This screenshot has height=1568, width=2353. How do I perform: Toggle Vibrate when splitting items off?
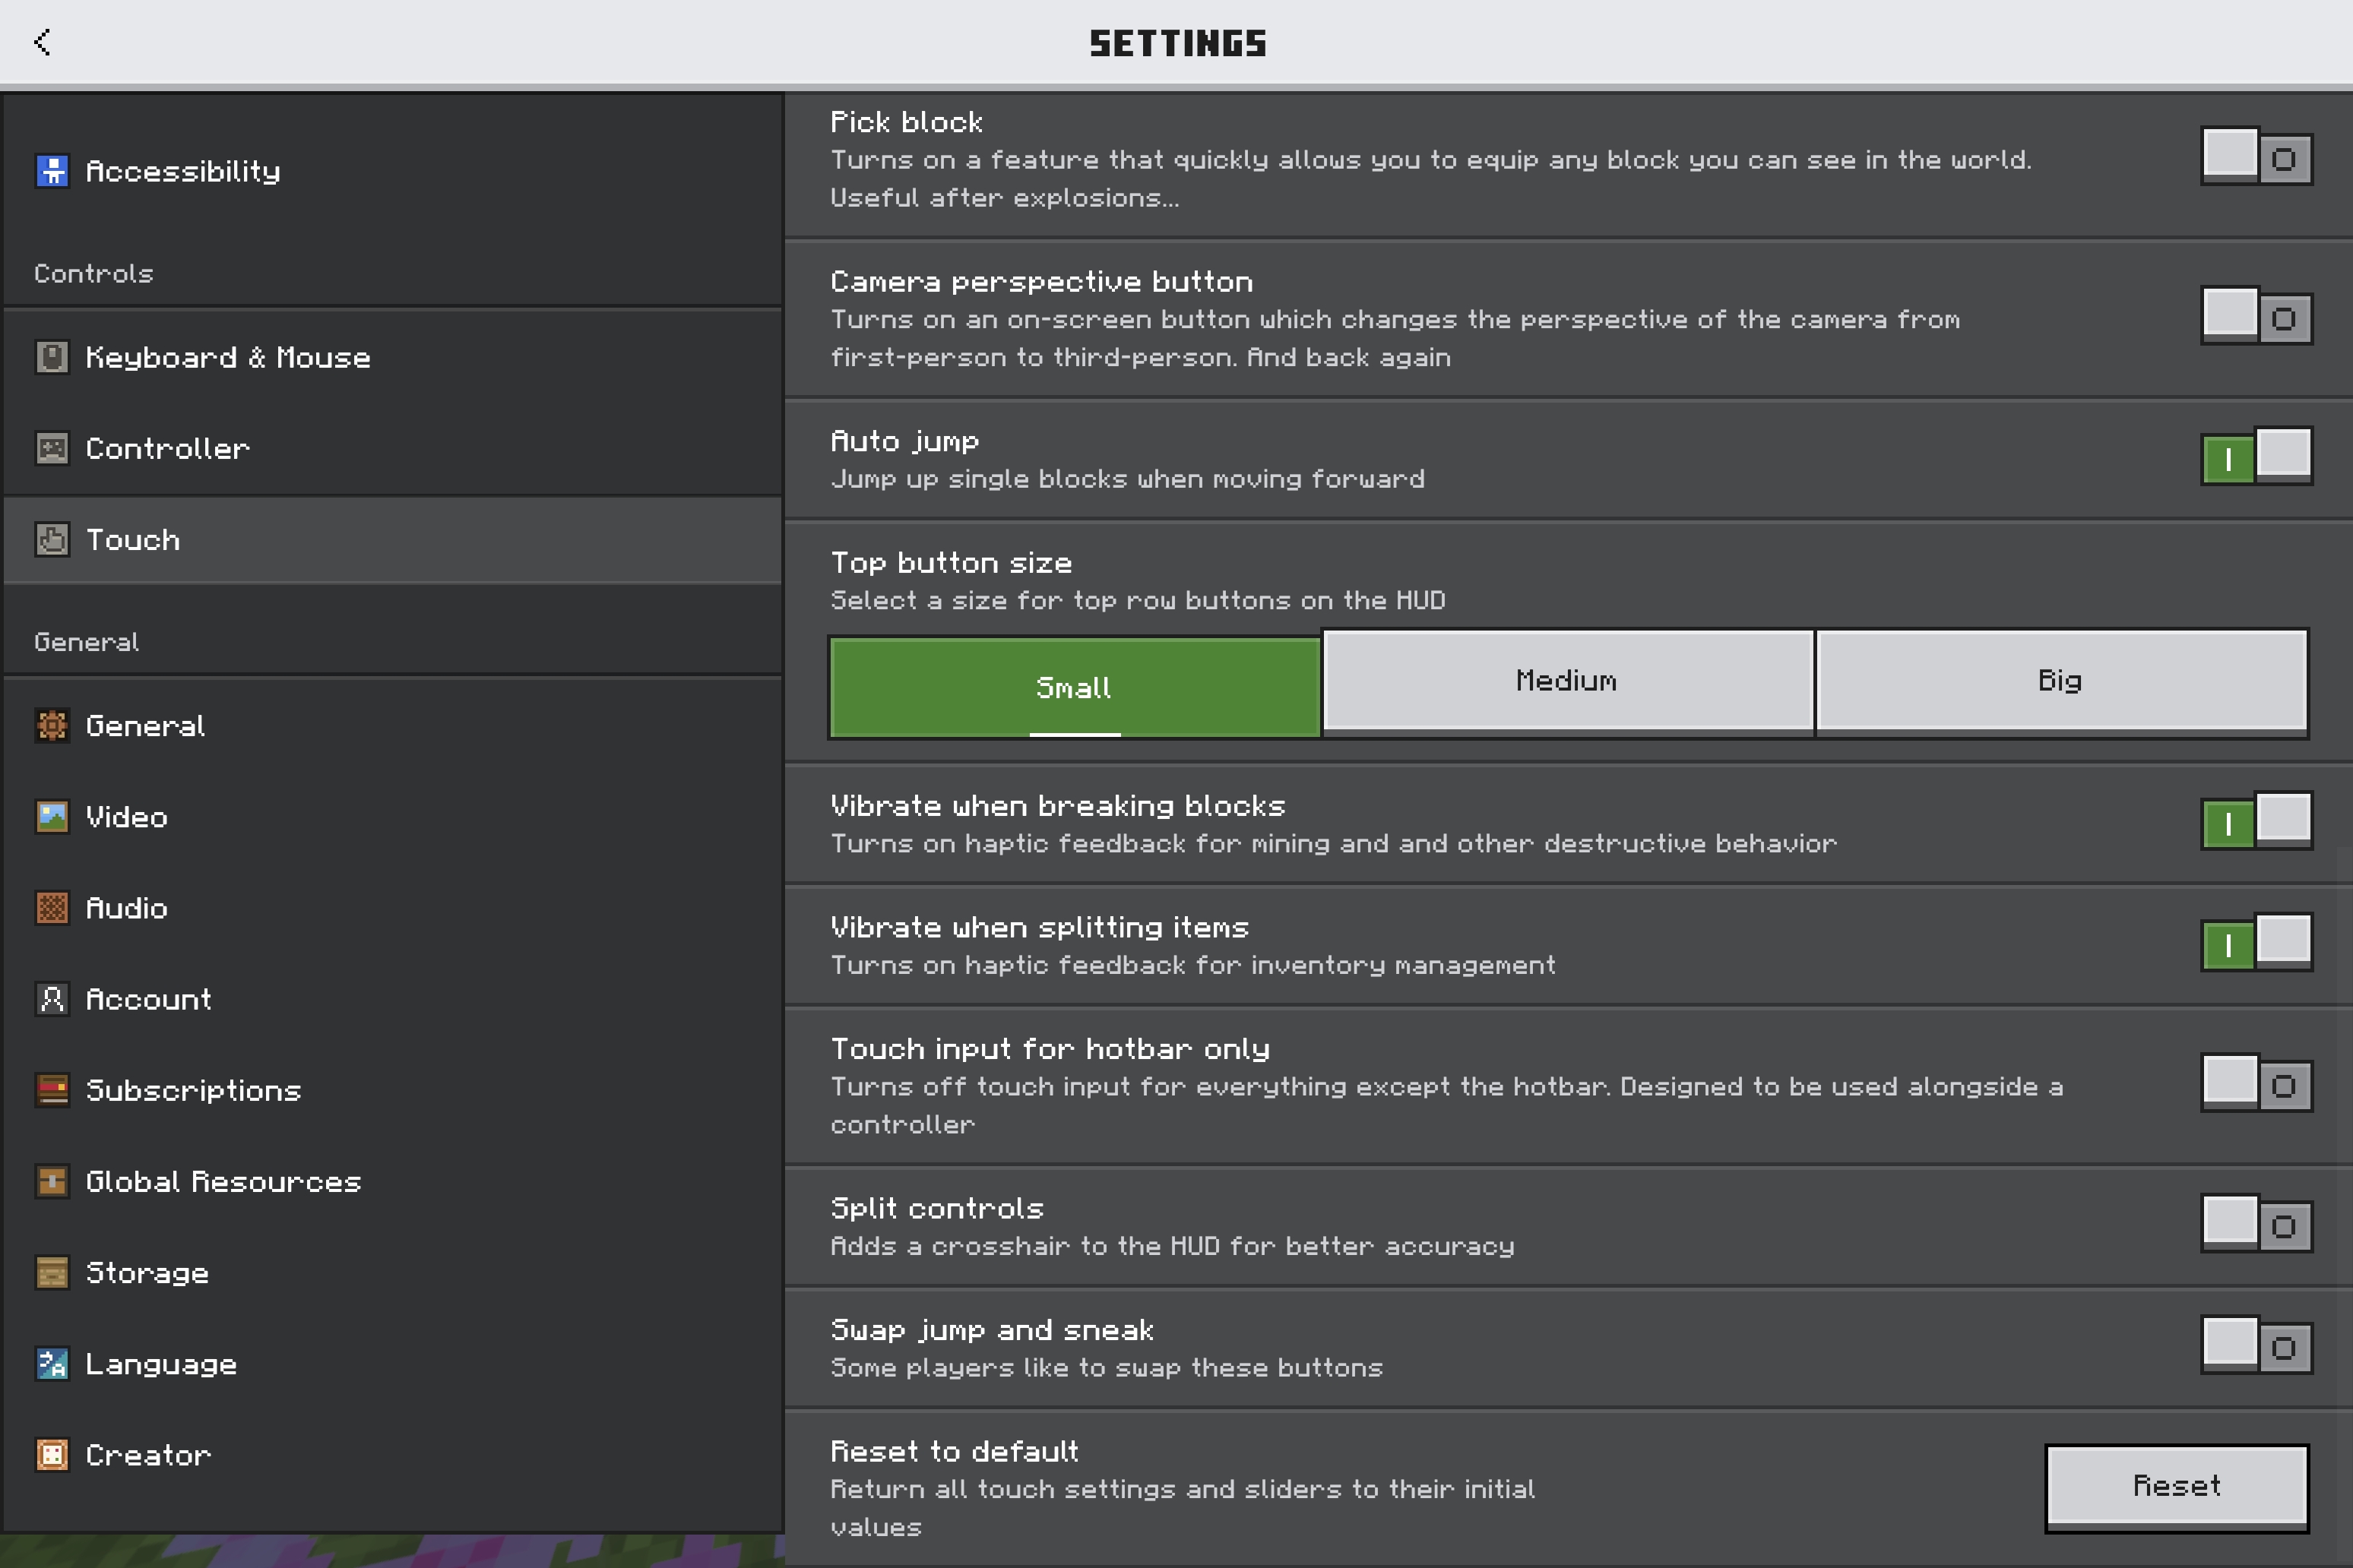coord(2256,942)
